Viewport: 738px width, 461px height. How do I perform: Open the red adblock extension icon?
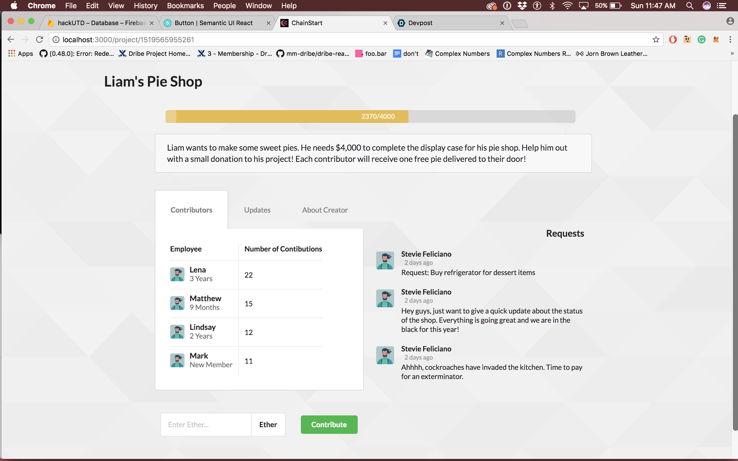coord(673,40)
